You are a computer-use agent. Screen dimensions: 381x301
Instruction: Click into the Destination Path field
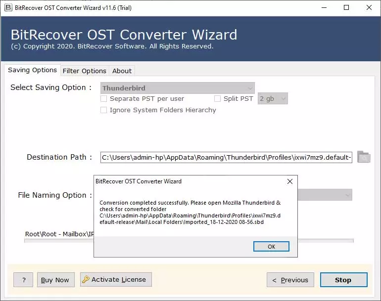tap(226, 157)
